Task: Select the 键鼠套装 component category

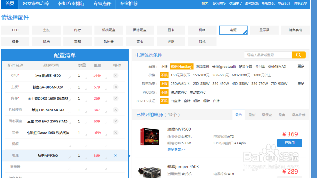Action: (x=295, y=30)
